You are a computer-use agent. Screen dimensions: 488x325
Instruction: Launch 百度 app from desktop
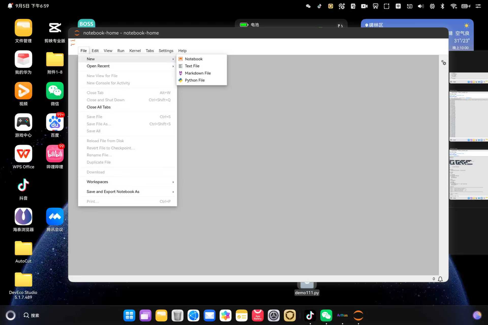click(55, 125)
